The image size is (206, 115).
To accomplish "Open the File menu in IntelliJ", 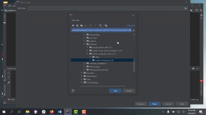I will pyautogui.click(x=10, y=6).
